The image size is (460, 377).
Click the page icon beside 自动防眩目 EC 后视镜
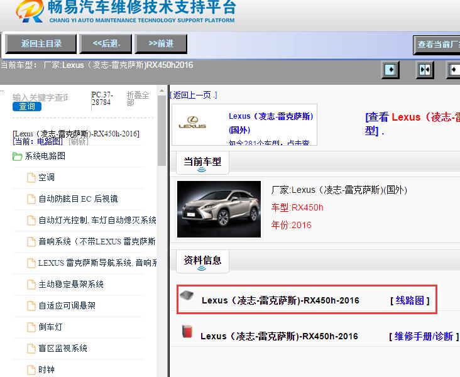point(31,199)
